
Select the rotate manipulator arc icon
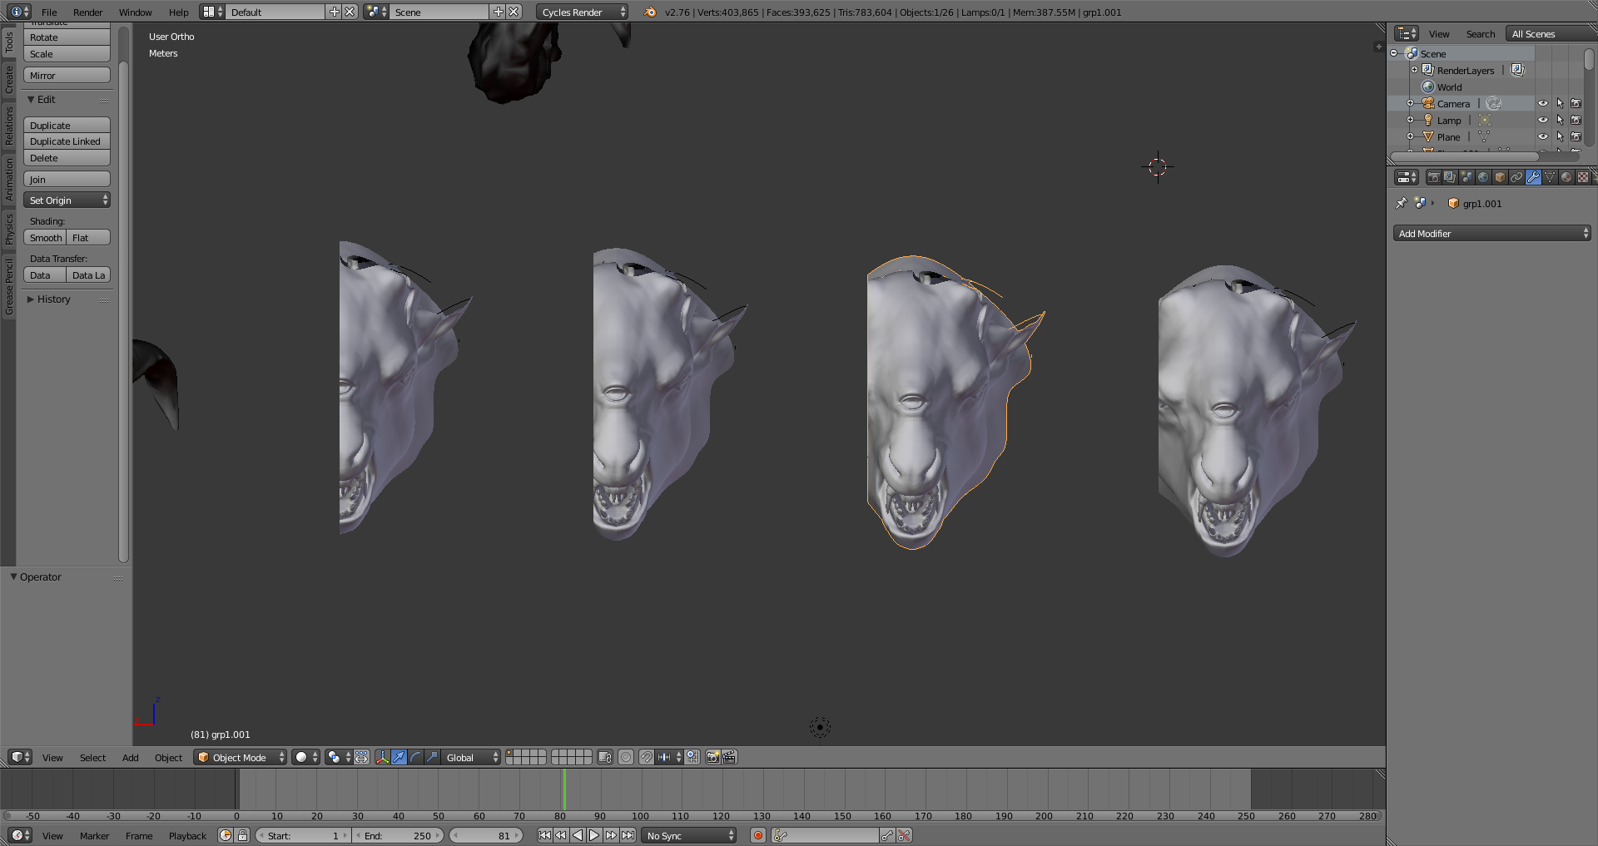click(x=415, y=757)
